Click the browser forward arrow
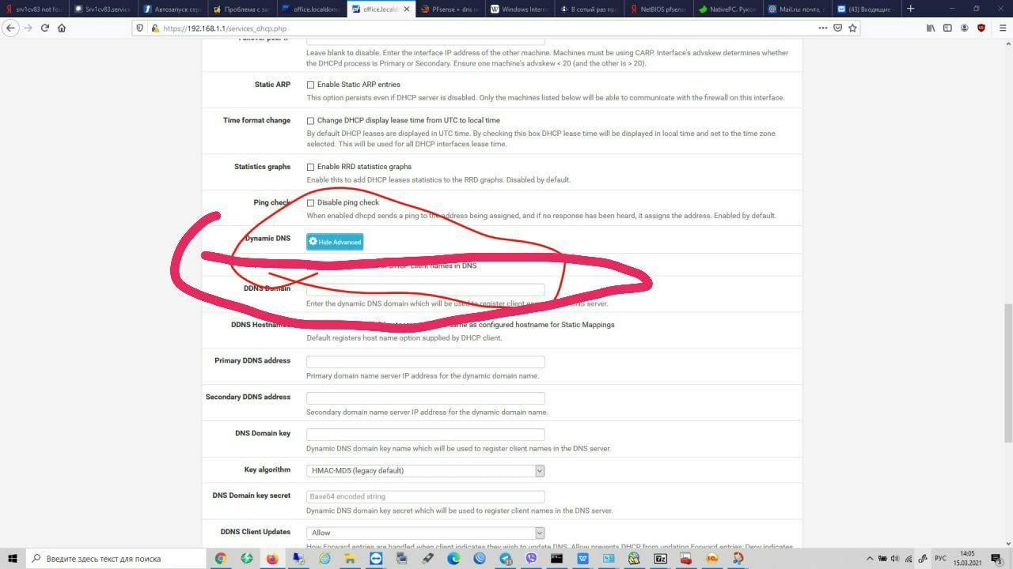 pos(28,28)
